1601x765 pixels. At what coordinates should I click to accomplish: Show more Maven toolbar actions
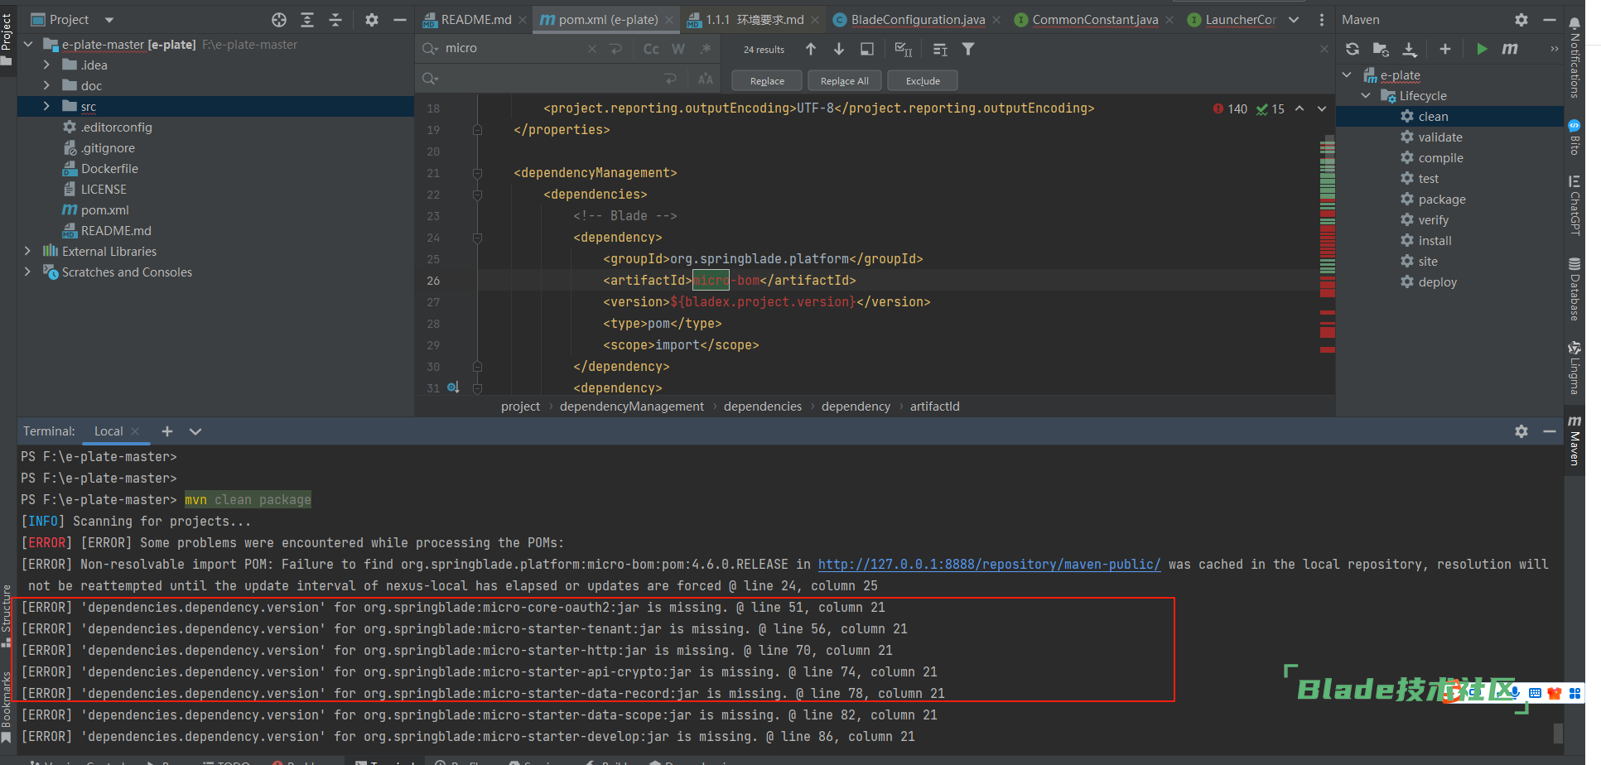click(x=1555, y=49)
